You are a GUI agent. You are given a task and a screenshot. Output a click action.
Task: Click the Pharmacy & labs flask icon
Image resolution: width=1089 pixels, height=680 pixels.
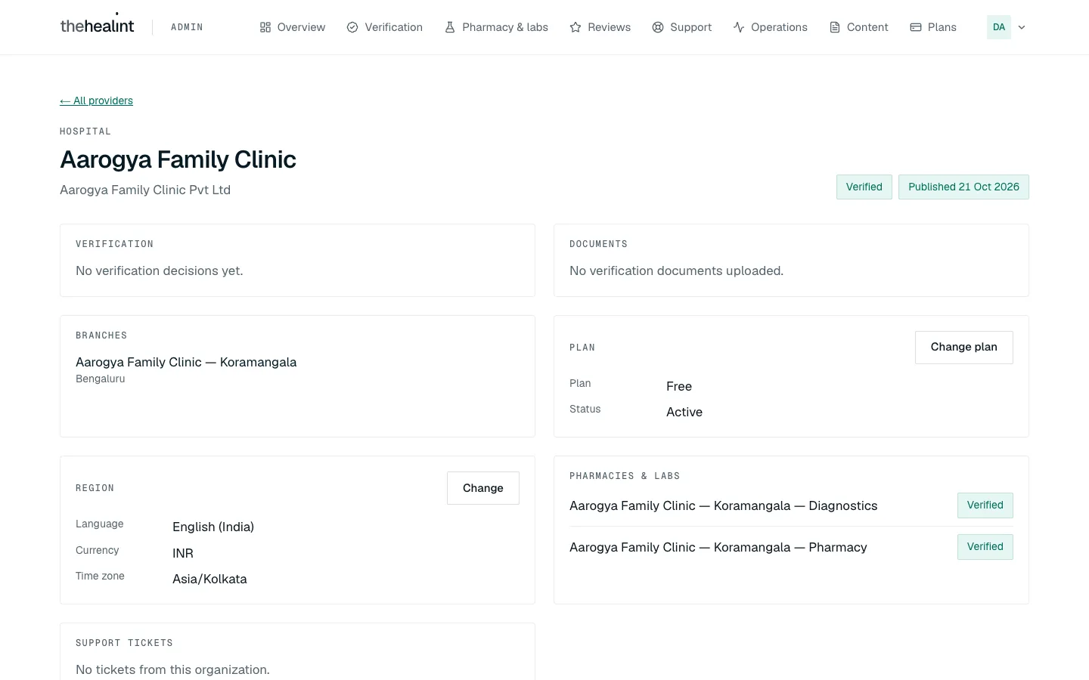(450, 27)
